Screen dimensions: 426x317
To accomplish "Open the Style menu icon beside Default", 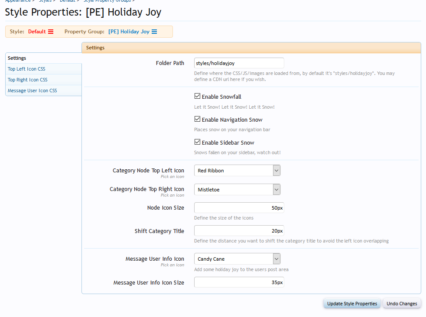I will coord(51,32).
